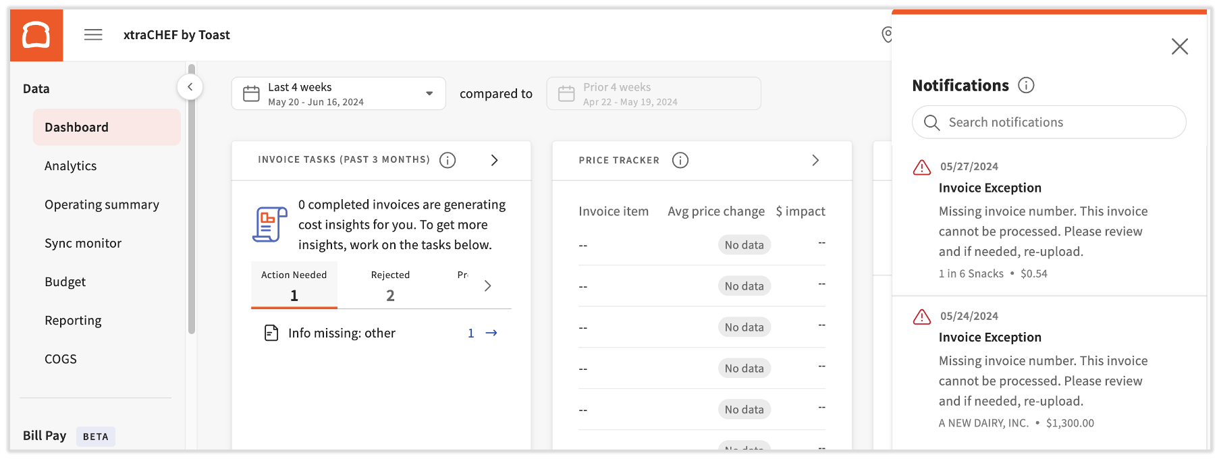Close the Notifications panel
The image size is (1219, 459).
coord(1179,47)
